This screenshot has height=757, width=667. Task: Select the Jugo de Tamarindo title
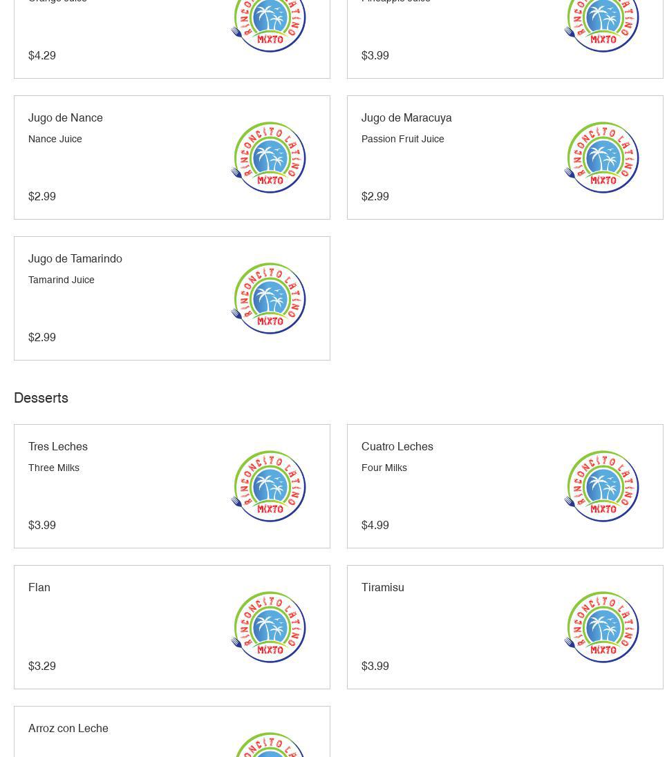[75, 259]
